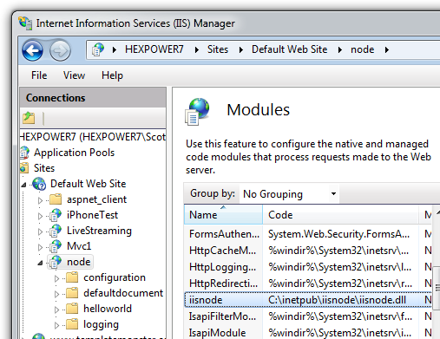Select the IsapiModule module row
Viewport: 440px width, 339px height.
click(x=308, y=333)
